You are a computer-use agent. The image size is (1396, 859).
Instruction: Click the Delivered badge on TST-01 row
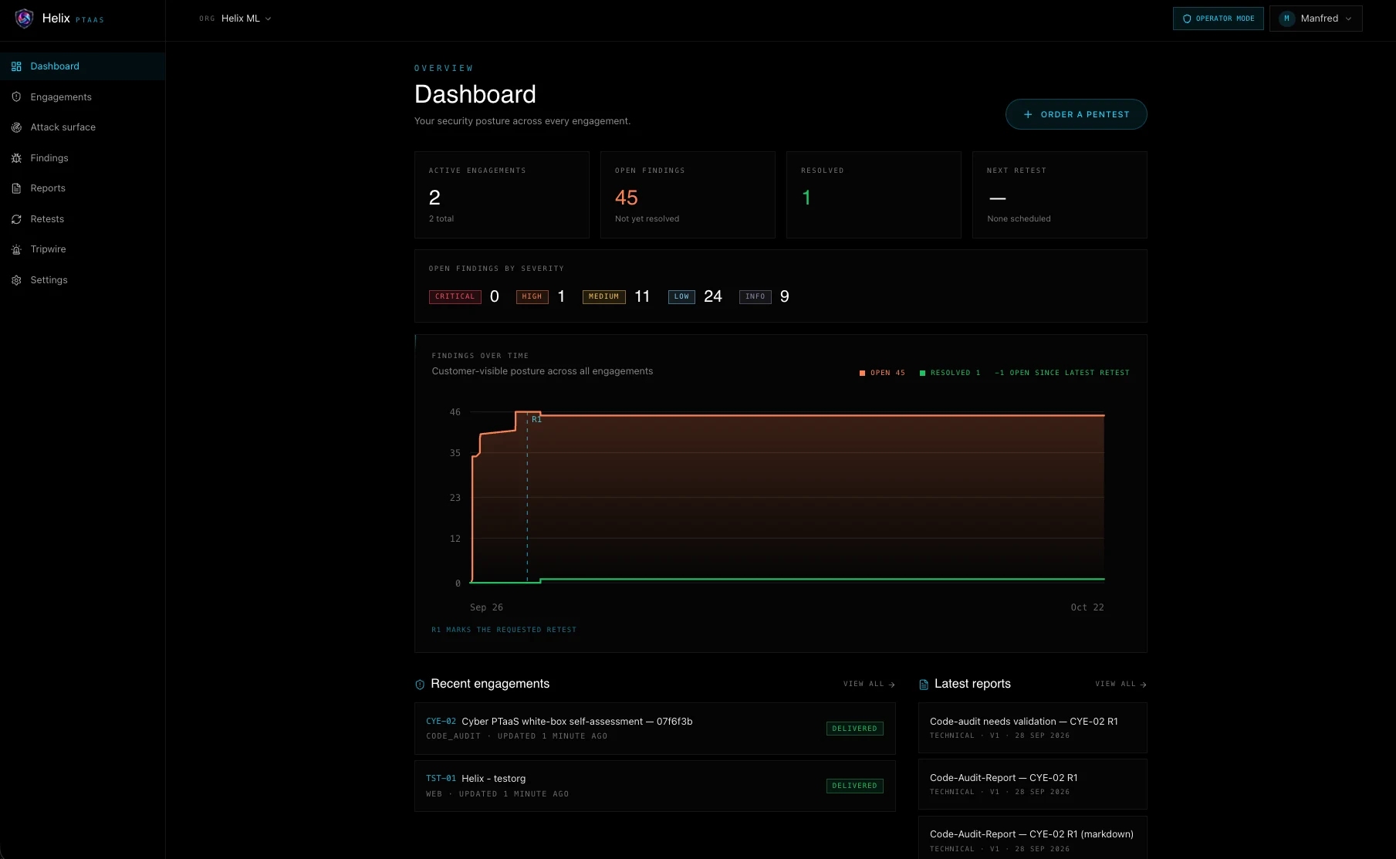[x=854, y=786]
